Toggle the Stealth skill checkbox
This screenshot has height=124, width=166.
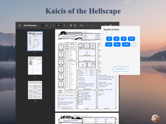(66, 86)
